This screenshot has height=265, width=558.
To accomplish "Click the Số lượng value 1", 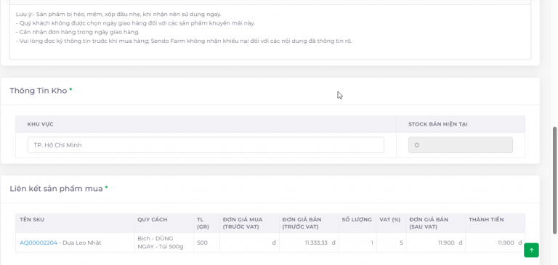I will tap(357, 243).
